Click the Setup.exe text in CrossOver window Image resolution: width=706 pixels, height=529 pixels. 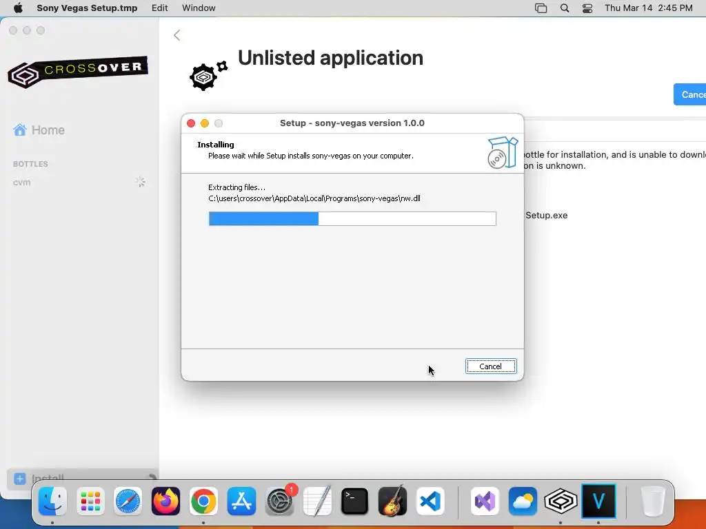point(546,215)
